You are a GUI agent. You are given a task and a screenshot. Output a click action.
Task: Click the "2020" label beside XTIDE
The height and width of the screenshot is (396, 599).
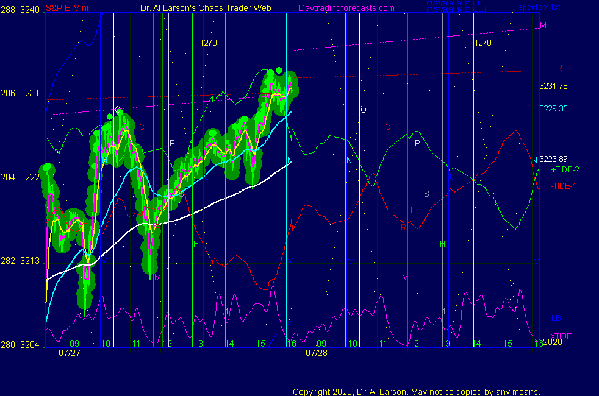click(553, 342)
